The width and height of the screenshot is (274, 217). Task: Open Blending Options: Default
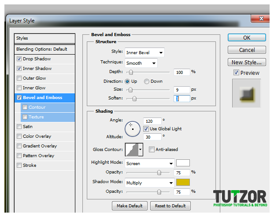45,49
